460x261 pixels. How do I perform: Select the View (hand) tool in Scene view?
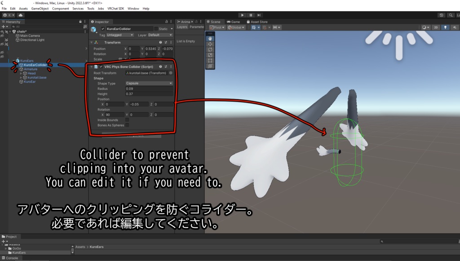210,38
